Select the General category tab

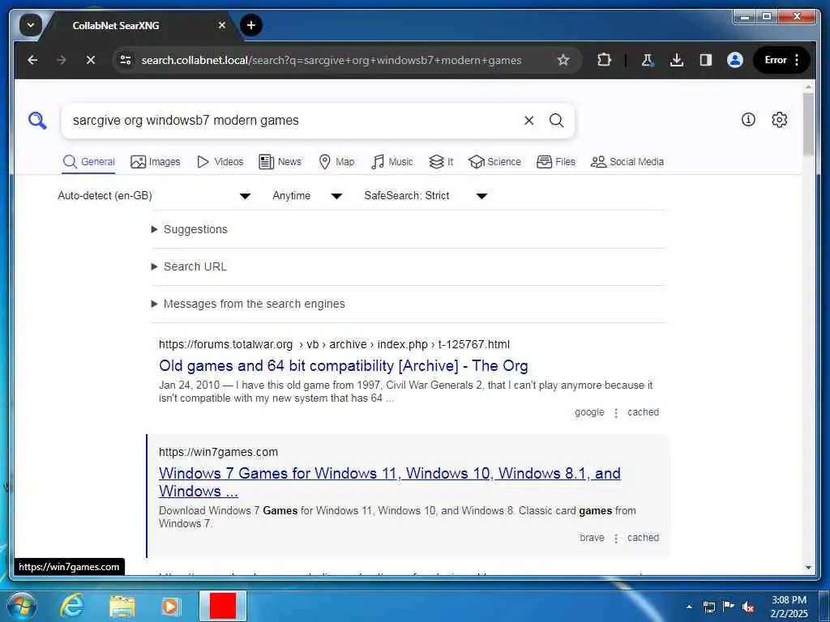(88, 162)
